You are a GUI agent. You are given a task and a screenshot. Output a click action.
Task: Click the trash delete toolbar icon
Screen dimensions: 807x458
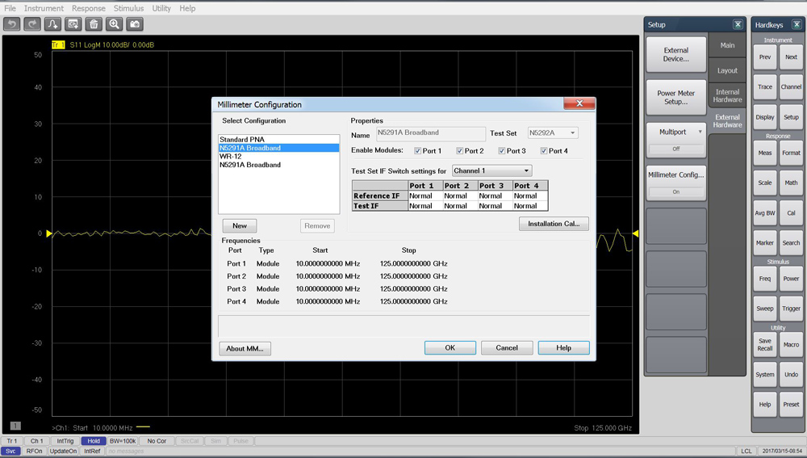pos(94,24)
